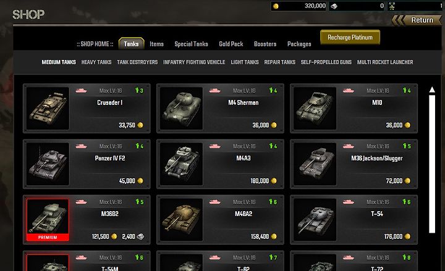Switch to the Special Tanks tab
This screenshot has width=445, height=271.
pos(191,44)
